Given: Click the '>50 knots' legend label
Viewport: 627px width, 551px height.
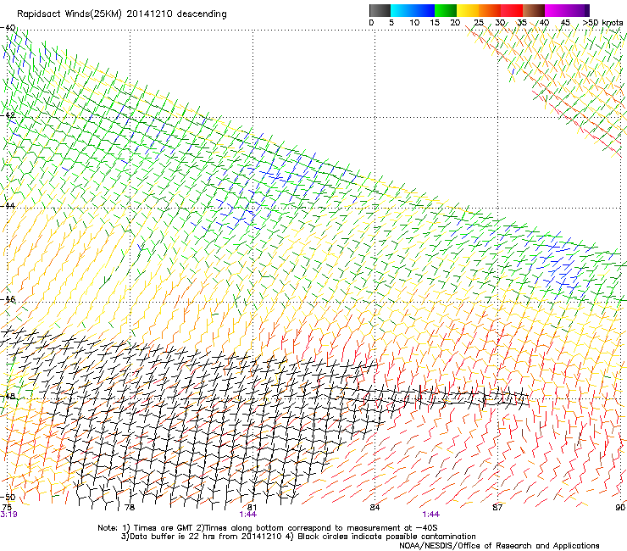Looking at the screenshot, I should (602, 23).
